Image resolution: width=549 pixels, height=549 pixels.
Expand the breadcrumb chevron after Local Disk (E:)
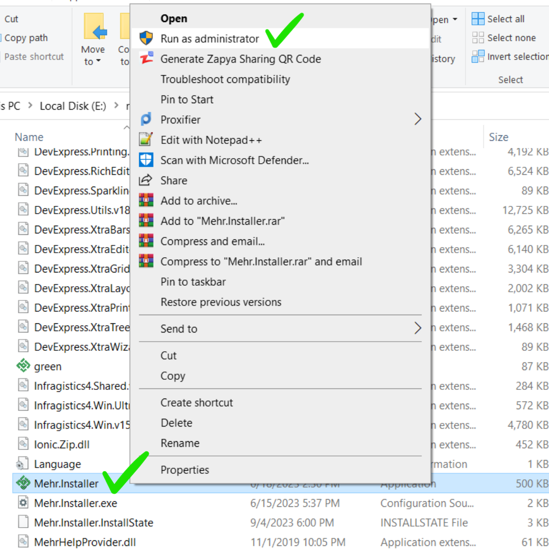[x=116, y=105]
